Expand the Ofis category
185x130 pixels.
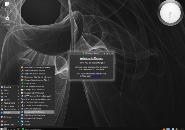click(x=10, y=97)
